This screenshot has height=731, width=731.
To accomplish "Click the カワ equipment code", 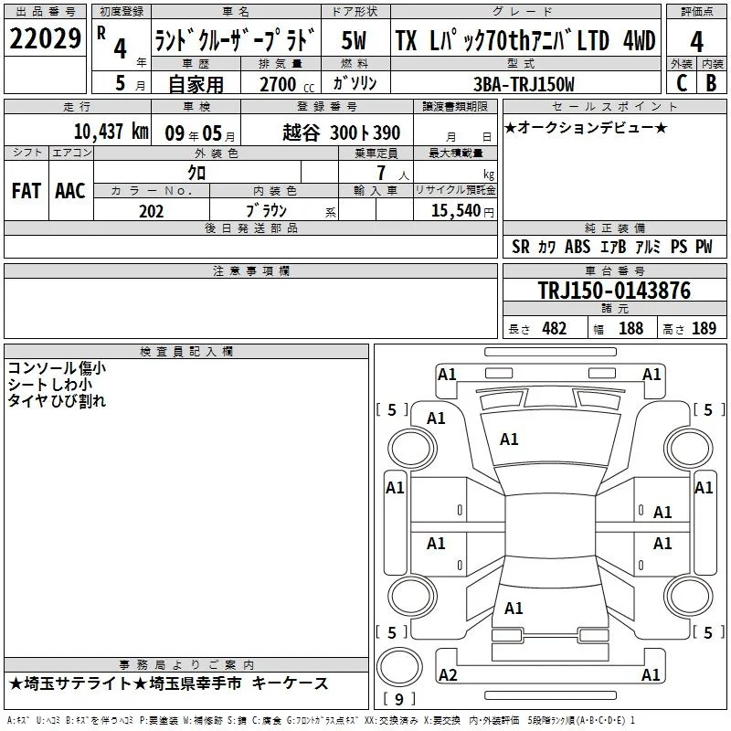I will tap(546, 247).
